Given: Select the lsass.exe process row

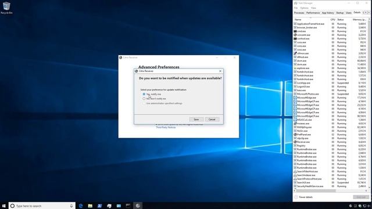Looking at the screenshot, I should 330,91.
